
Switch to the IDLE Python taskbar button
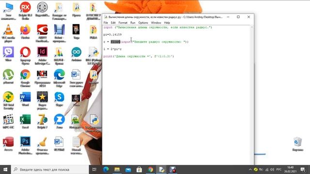[161, 170]
